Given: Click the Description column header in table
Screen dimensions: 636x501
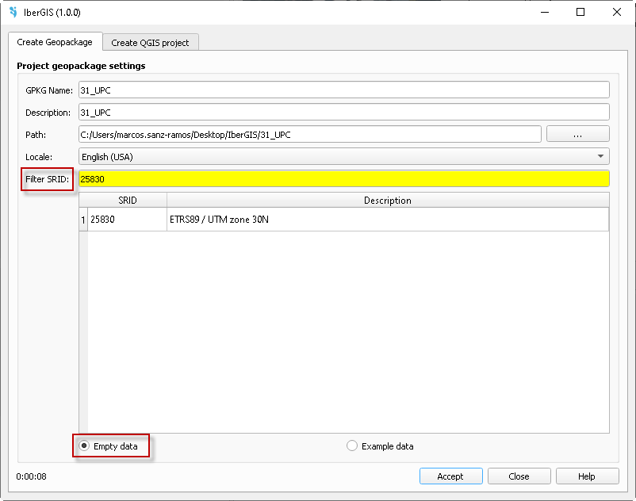Looking at the screenshot, I should (x=387, y=201).
